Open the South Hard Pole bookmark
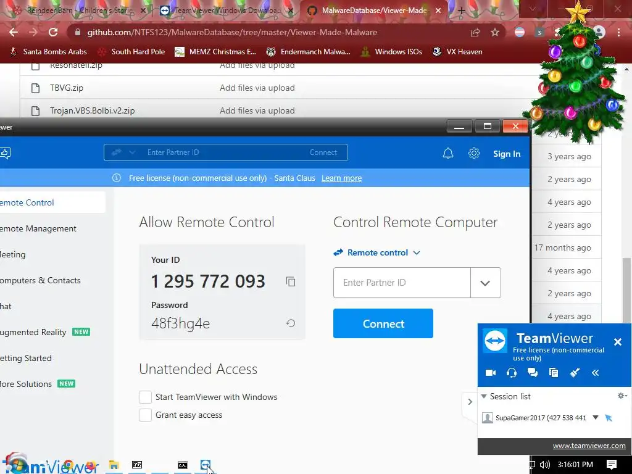Screen dimensions: 632x474 coord(131,52)
